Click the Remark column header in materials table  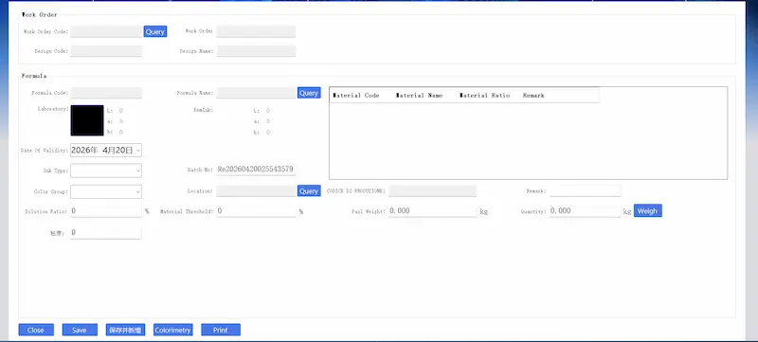coord(533,96)
